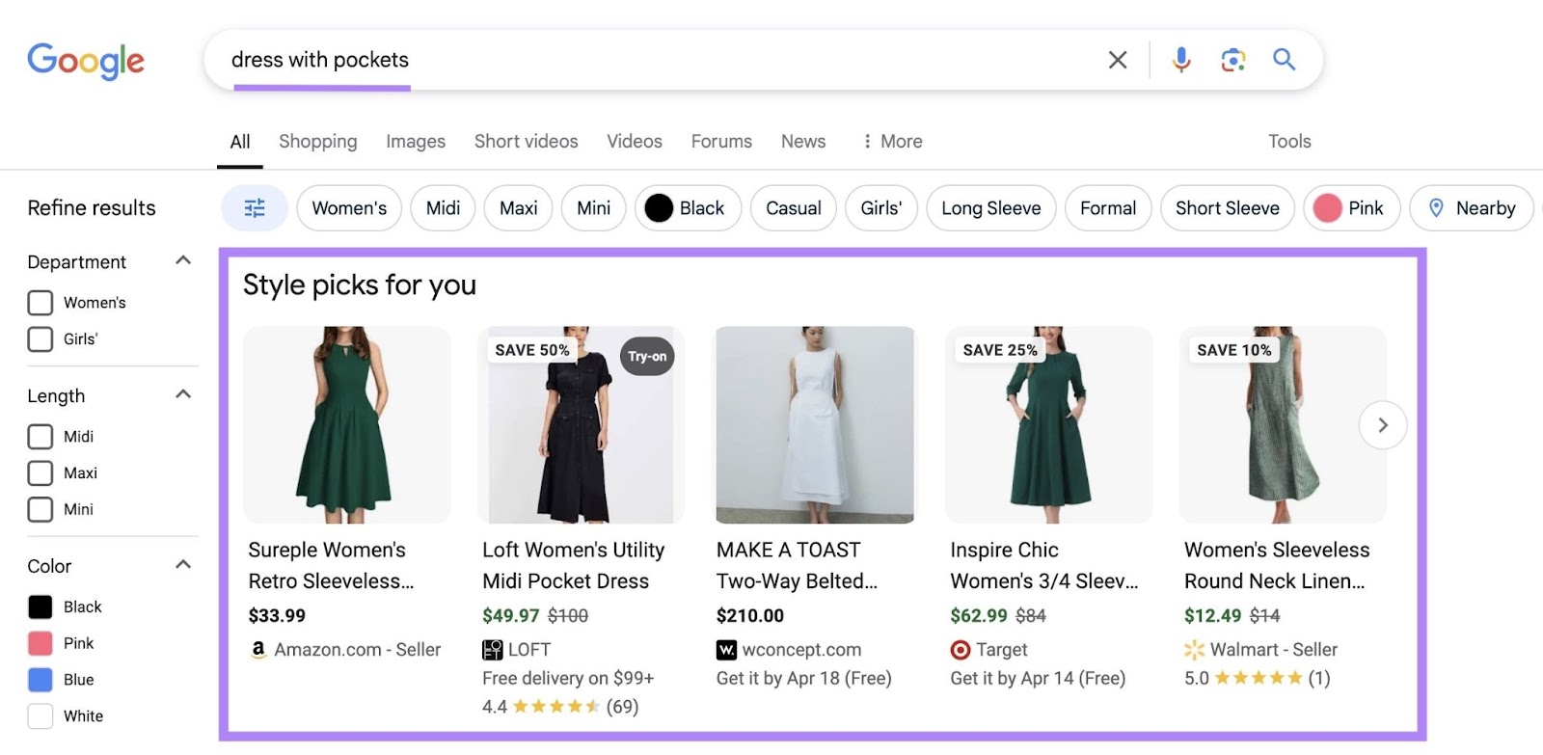The image size is (1543, 755).
Task: Switch to the Shopping tab
Action: point(317,142)
